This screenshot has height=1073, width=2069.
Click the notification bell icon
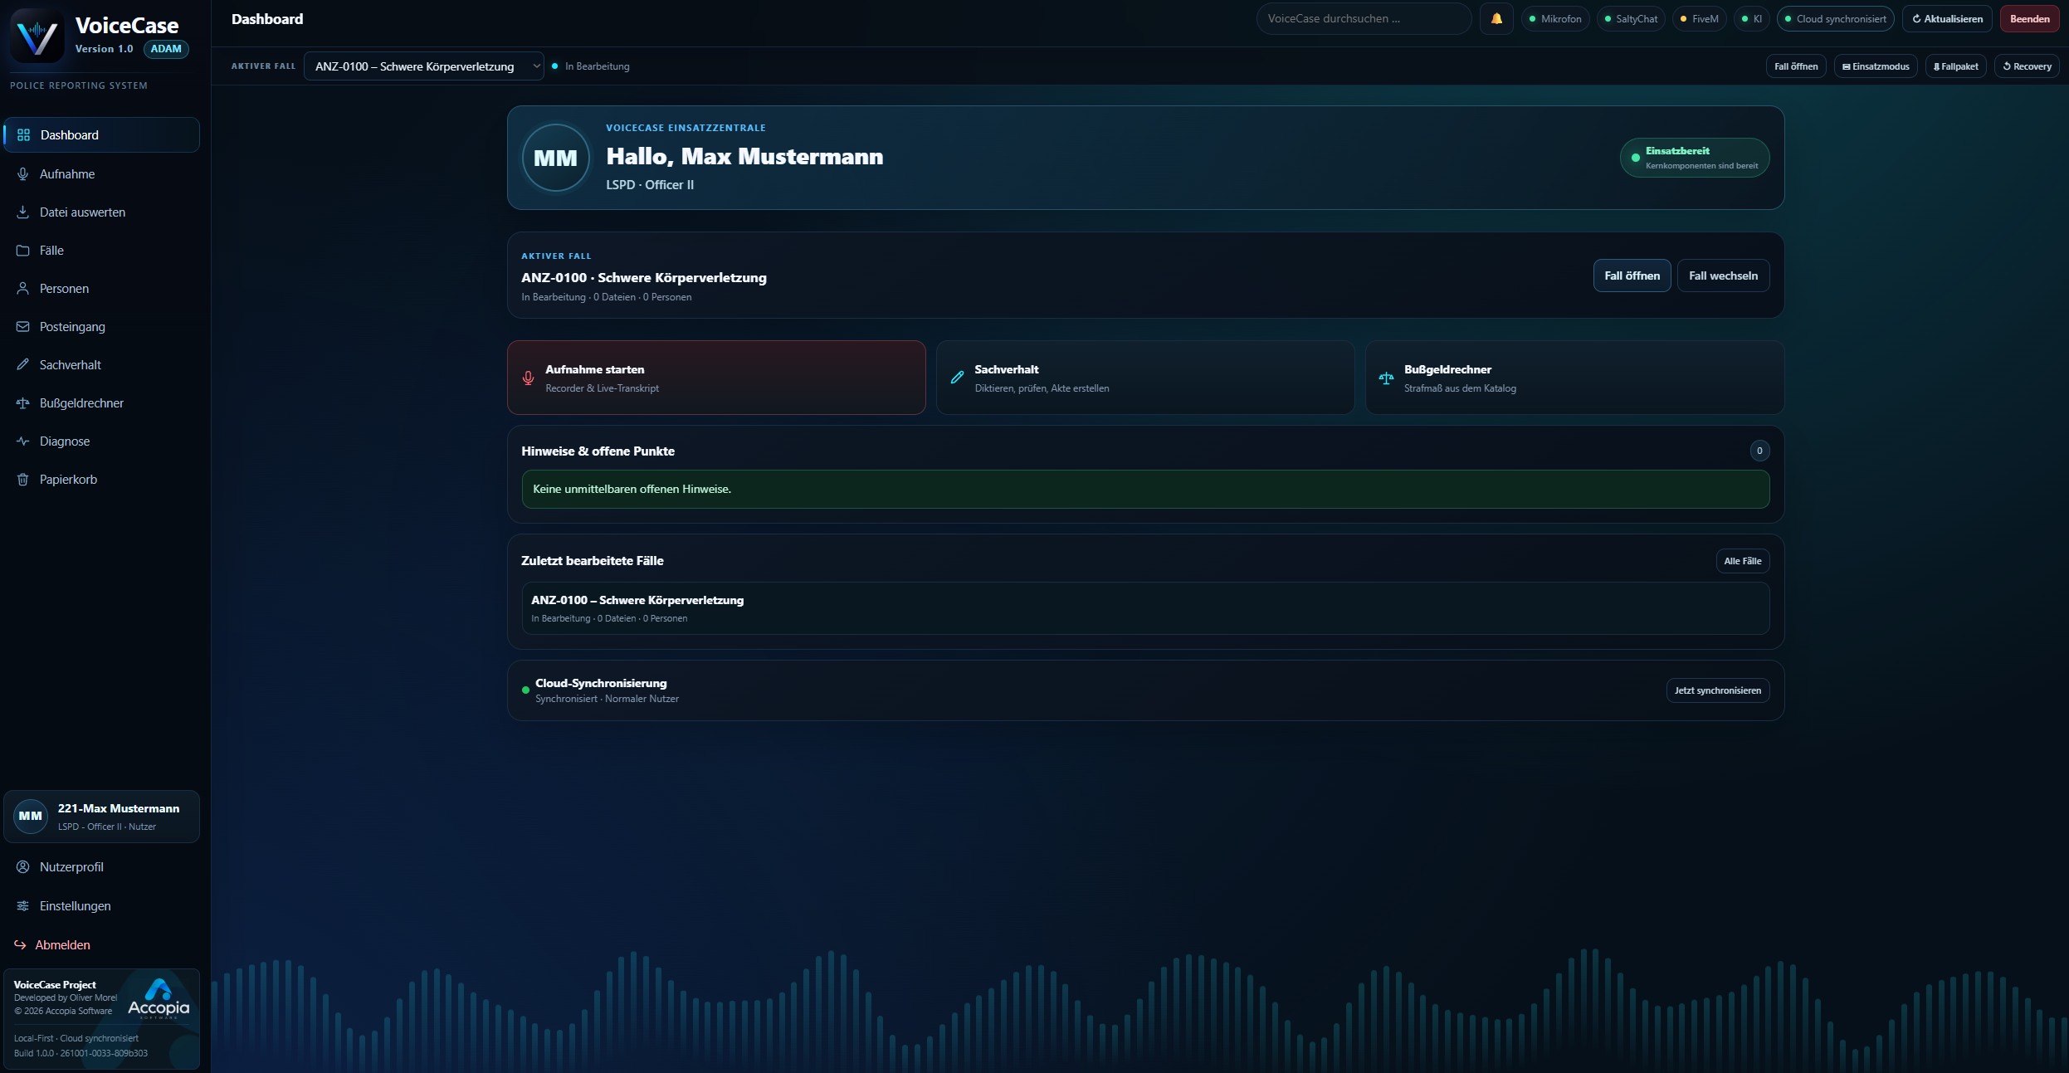(1496, 19)
